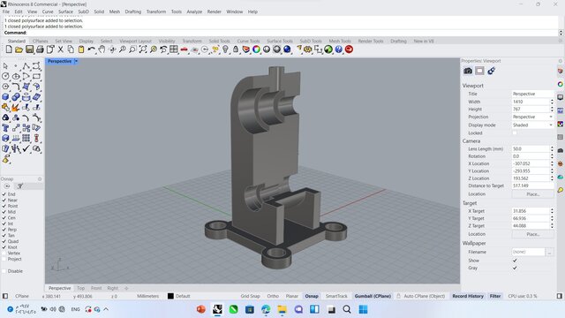Open the Solid menu
The width and height of the screenshot is (565, 318).
coord(99,11)
